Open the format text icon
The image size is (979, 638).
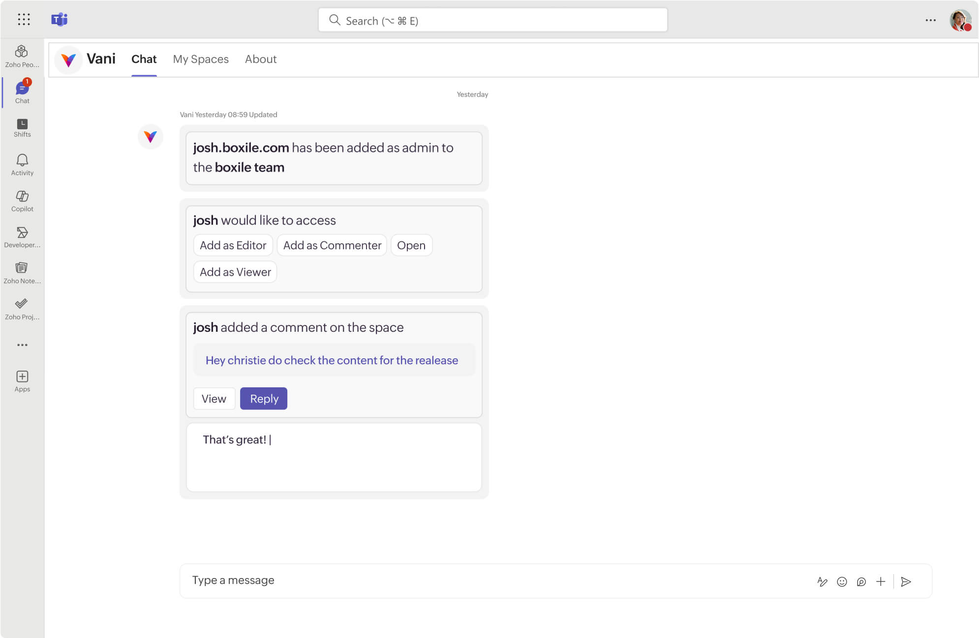(822, 581)
